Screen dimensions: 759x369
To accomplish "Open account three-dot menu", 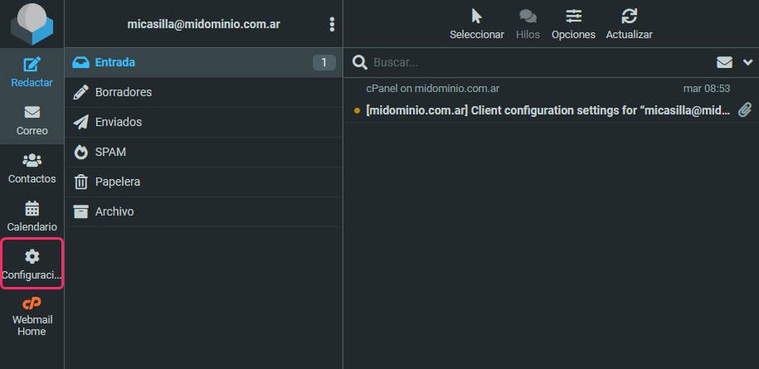I will pos(332,24).
